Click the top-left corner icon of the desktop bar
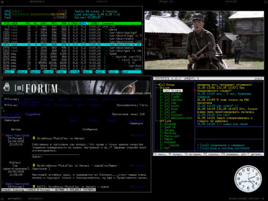 2,2
